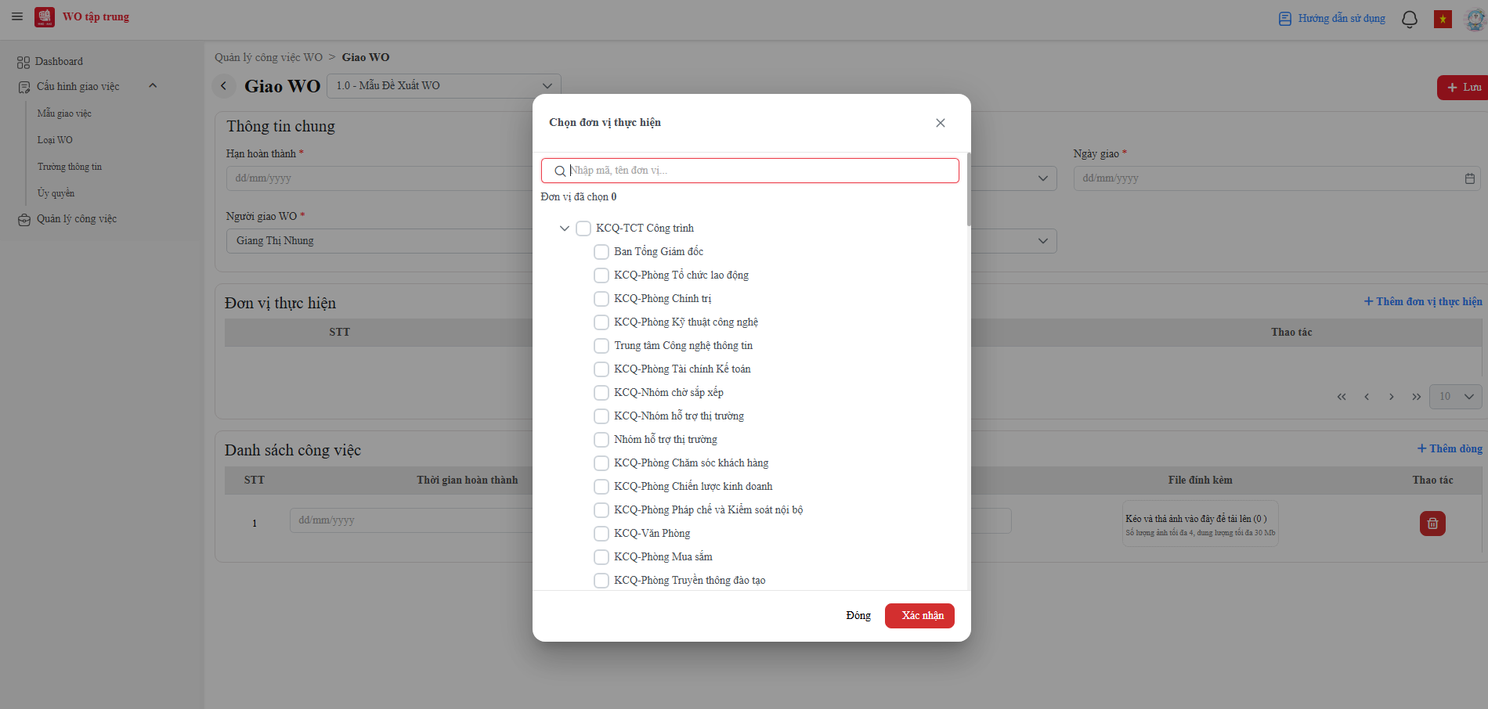Screen dimensions: 1488x709
Task: Open the page size 10 dropdown
Action: [x=1456, y=397]
